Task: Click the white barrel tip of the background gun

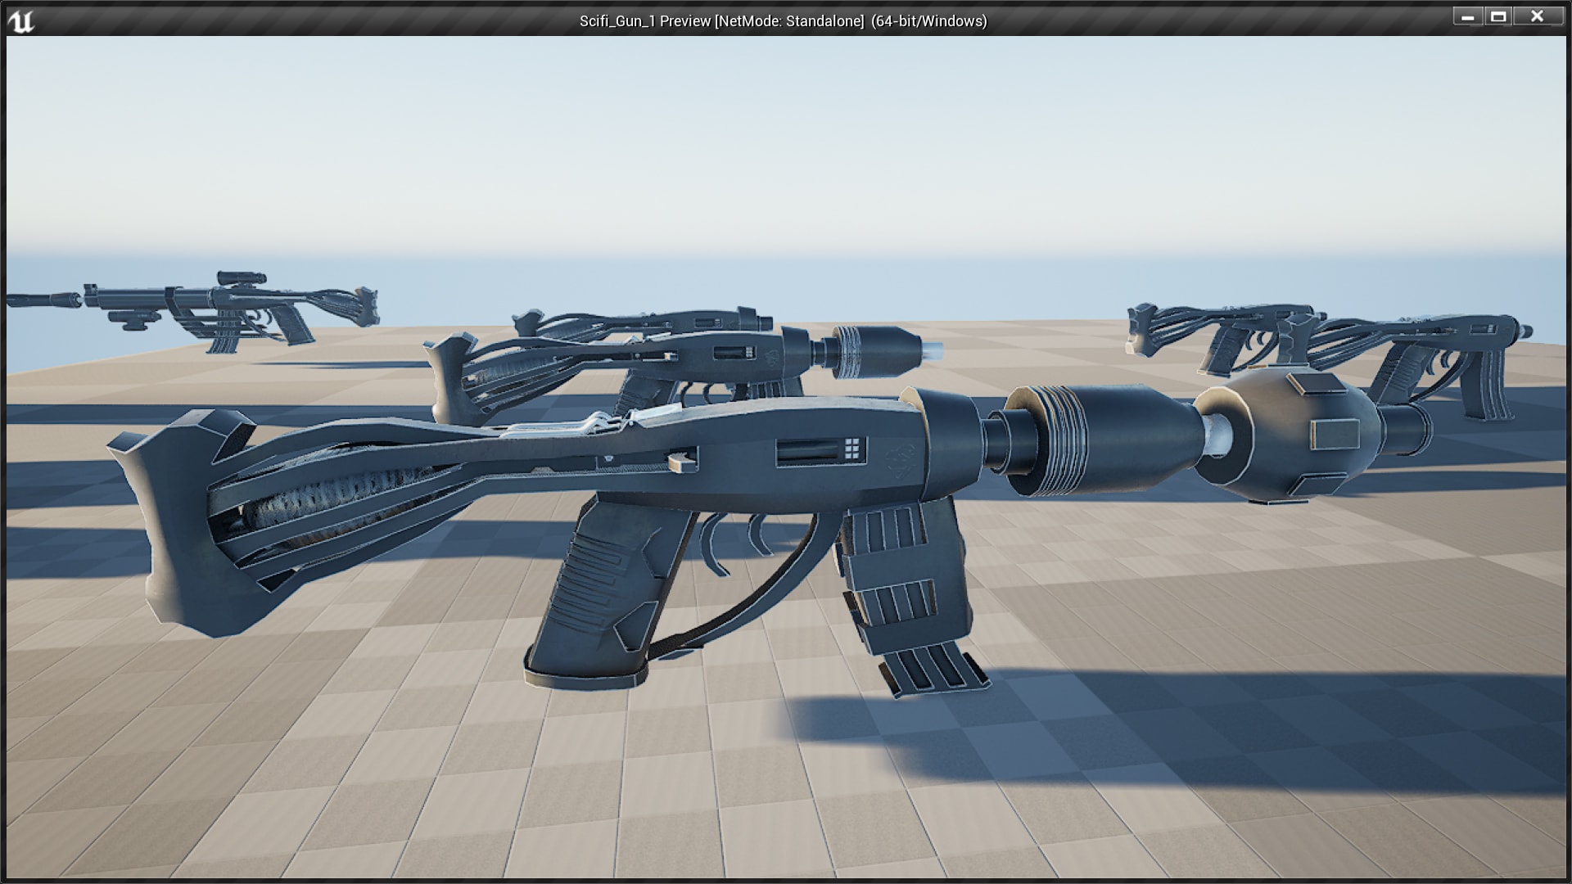Action: point(933,348)
